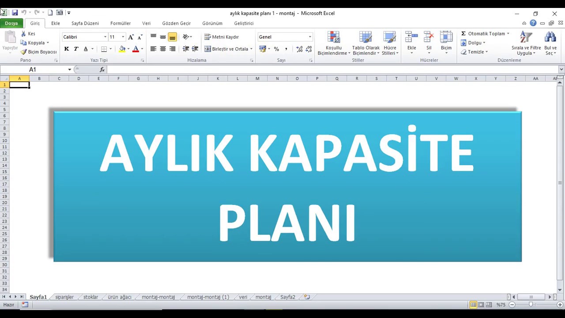This screenshot has height=318, width=565.
Task: Enable Metni Kaydır text wrapping
Action: point(222,37)
